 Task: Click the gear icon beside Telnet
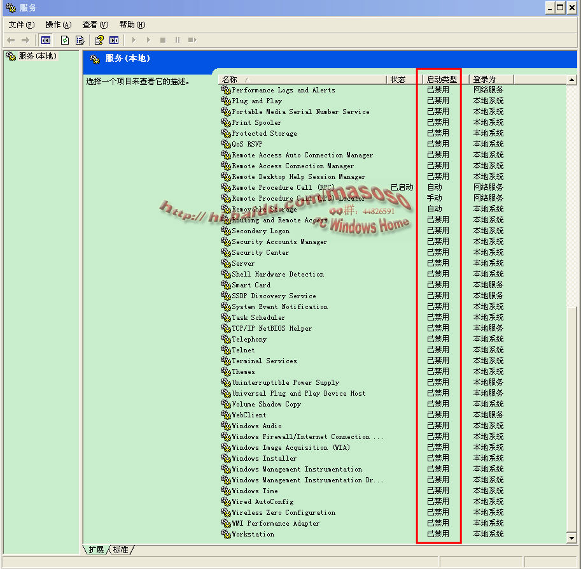tap(226, 350)
